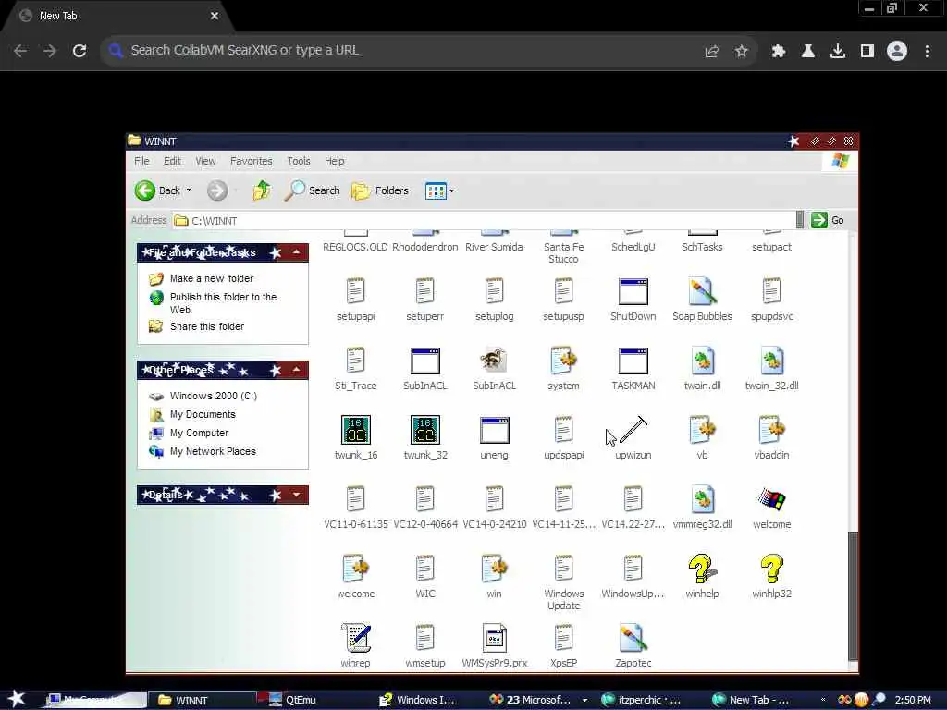Select the winhlp32 question mark icon

click(x=771, y=569)
